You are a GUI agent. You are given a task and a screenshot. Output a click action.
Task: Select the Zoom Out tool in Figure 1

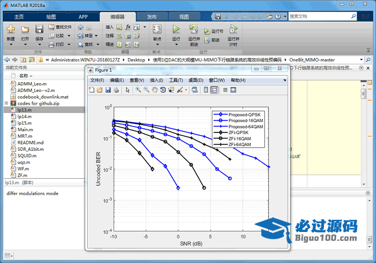click(147, 90)
